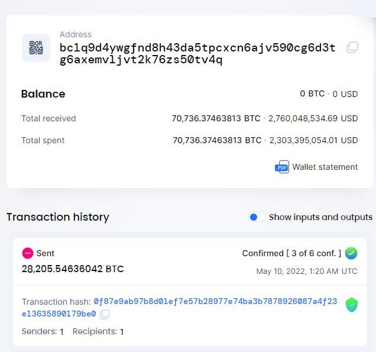Open the Wallet statement link
Viewport: 376px width, 352px height.
[325, 167]
